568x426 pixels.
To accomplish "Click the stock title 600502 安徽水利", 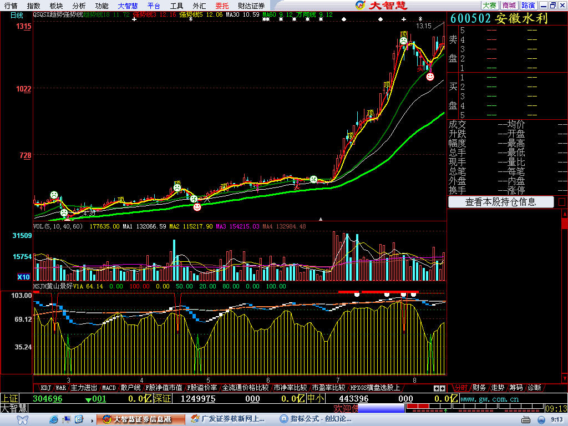I will pyautogui.click(x=499, y=18).
